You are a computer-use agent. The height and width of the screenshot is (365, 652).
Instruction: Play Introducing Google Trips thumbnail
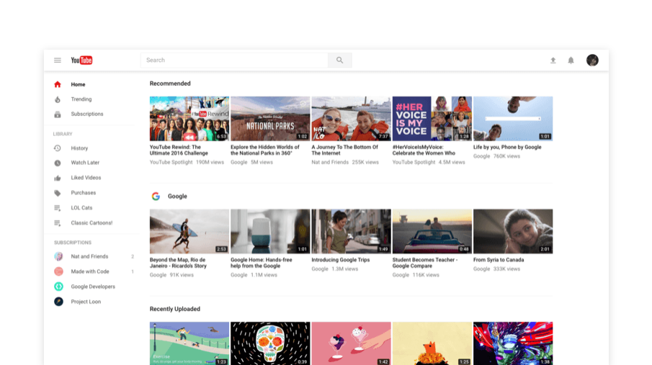pyautogui.click(x=351, y=231)
